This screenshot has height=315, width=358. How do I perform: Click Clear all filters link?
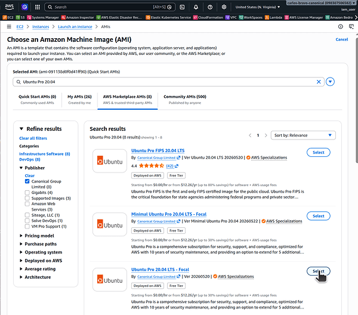click(x=33, y=138)
